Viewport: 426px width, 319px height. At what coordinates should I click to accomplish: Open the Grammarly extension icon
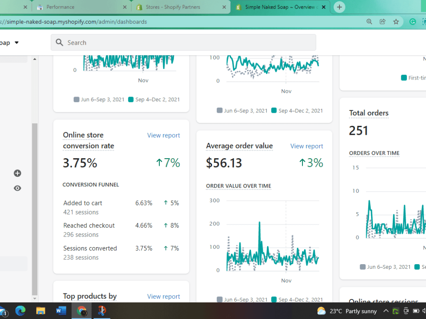[x=412, y=22]
